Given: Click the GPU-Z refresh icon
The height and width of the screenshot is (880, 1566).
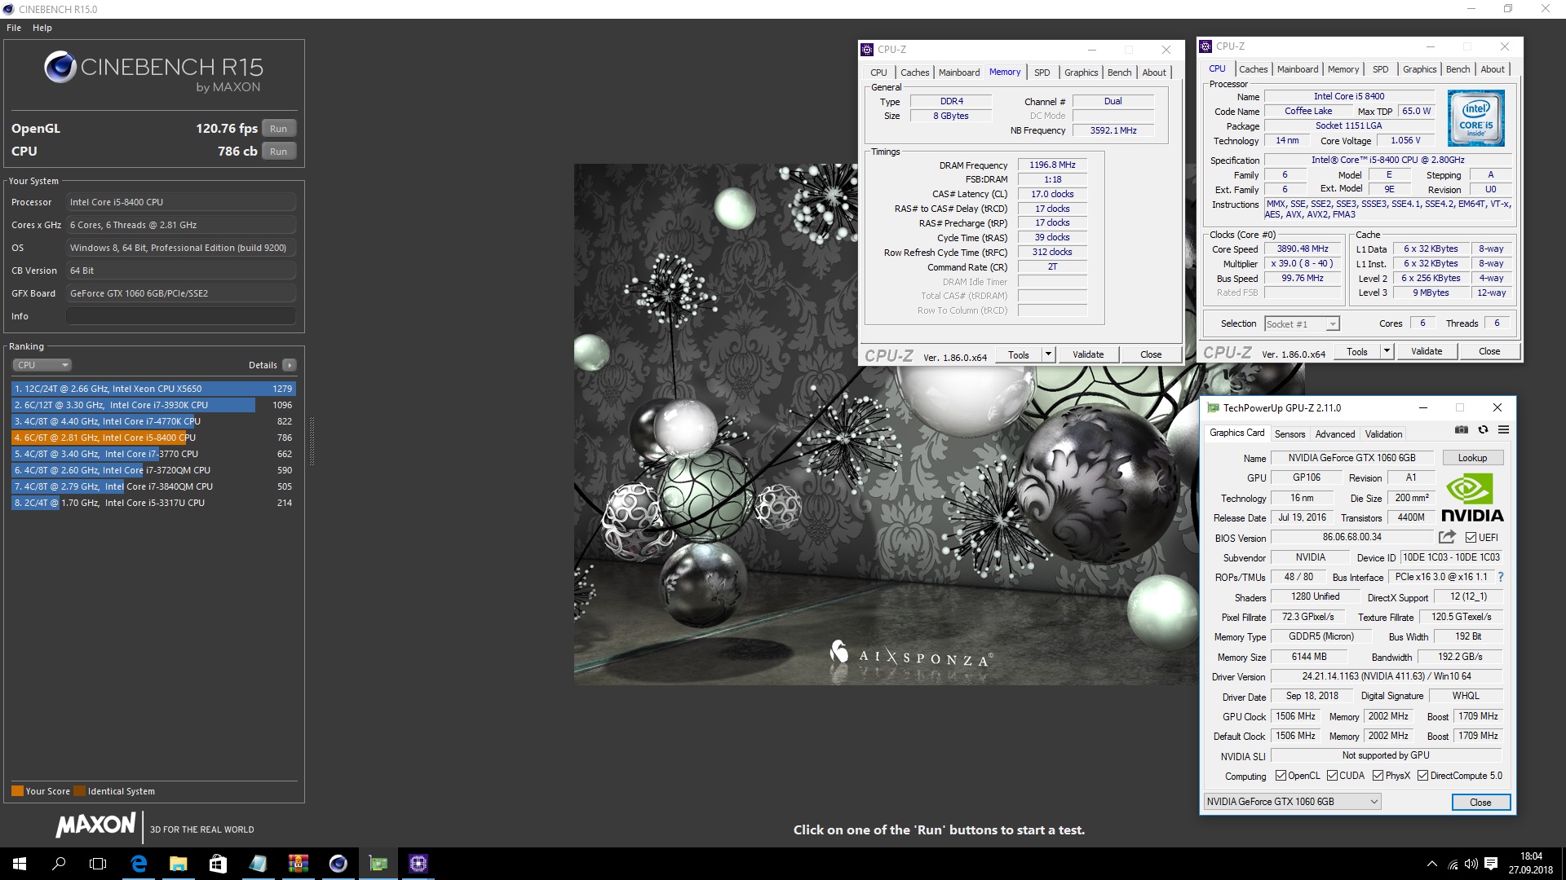Looking at the screenshot, I should click(x=1483, y=429).
